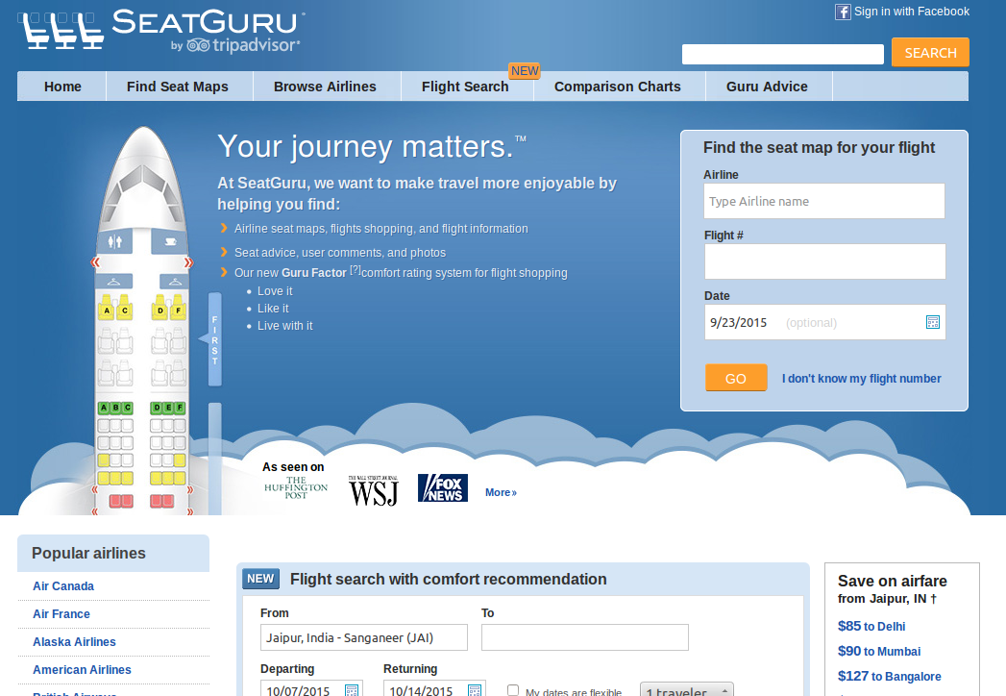The height and width of the screenshot is (696, 1006).
Task: Click I don't know my flight number
Action: (861, 378)
